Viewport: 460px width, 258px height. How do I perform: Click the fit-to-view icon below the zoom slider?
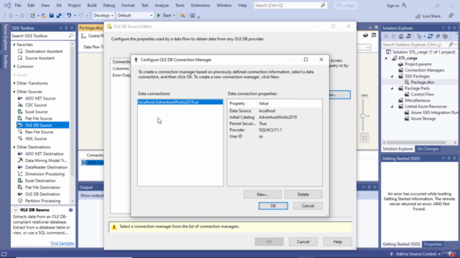(x=364, y=138)
